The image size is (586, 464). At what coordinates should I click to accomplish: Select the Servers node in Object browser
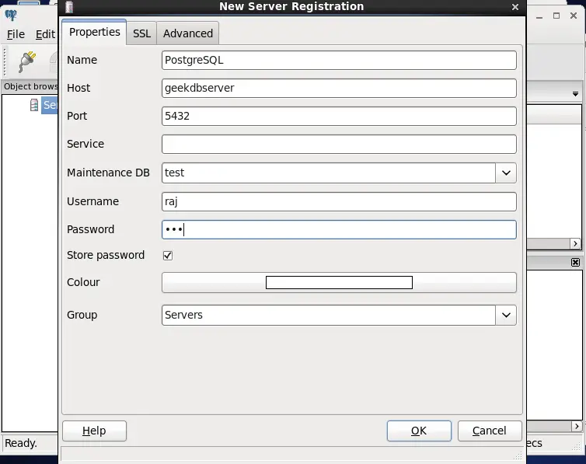(50, 105)
